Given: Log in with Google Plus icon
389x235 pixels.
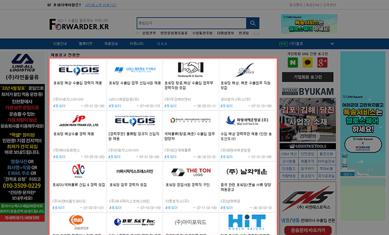Looking at the screenshot, I should click(x=322, y=63).
